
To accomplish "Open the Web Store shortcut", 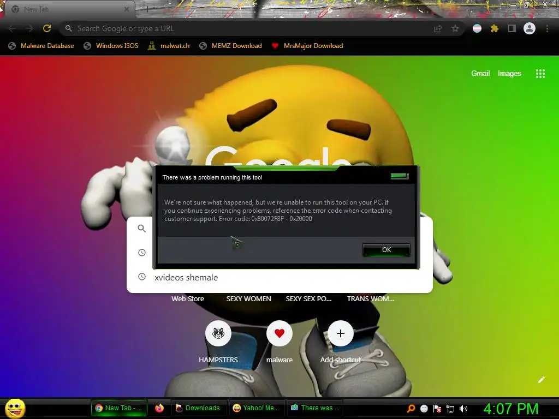I will point(188,298).
